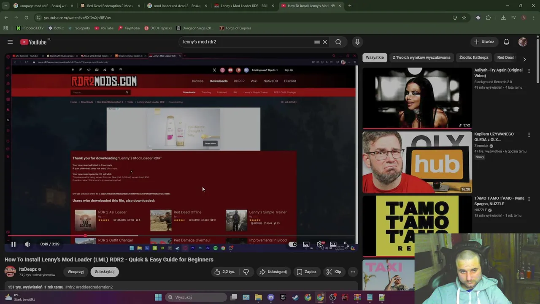Click the Subskrybuj button

105,272
